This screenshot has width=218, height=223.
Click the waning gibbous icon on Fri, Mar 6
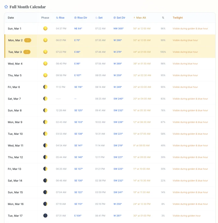45,87
